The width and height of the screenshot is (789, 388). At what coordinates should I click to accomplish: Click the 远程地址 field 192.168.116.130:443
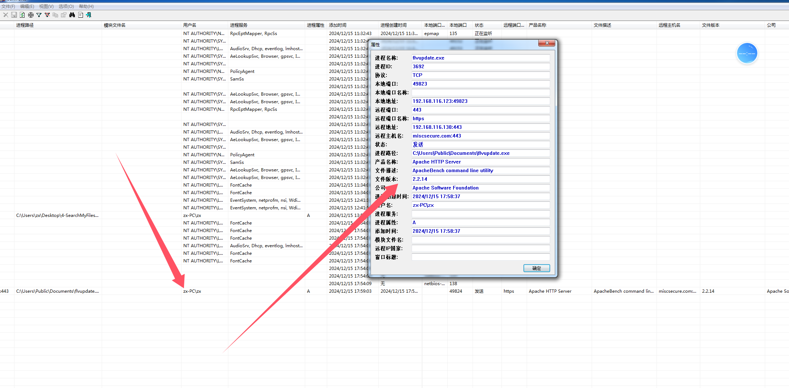tap(481, 127)
